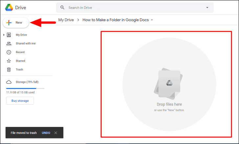Dismiss the File moved to trash notification
239x144 pixels.
(x=55, y=133)
